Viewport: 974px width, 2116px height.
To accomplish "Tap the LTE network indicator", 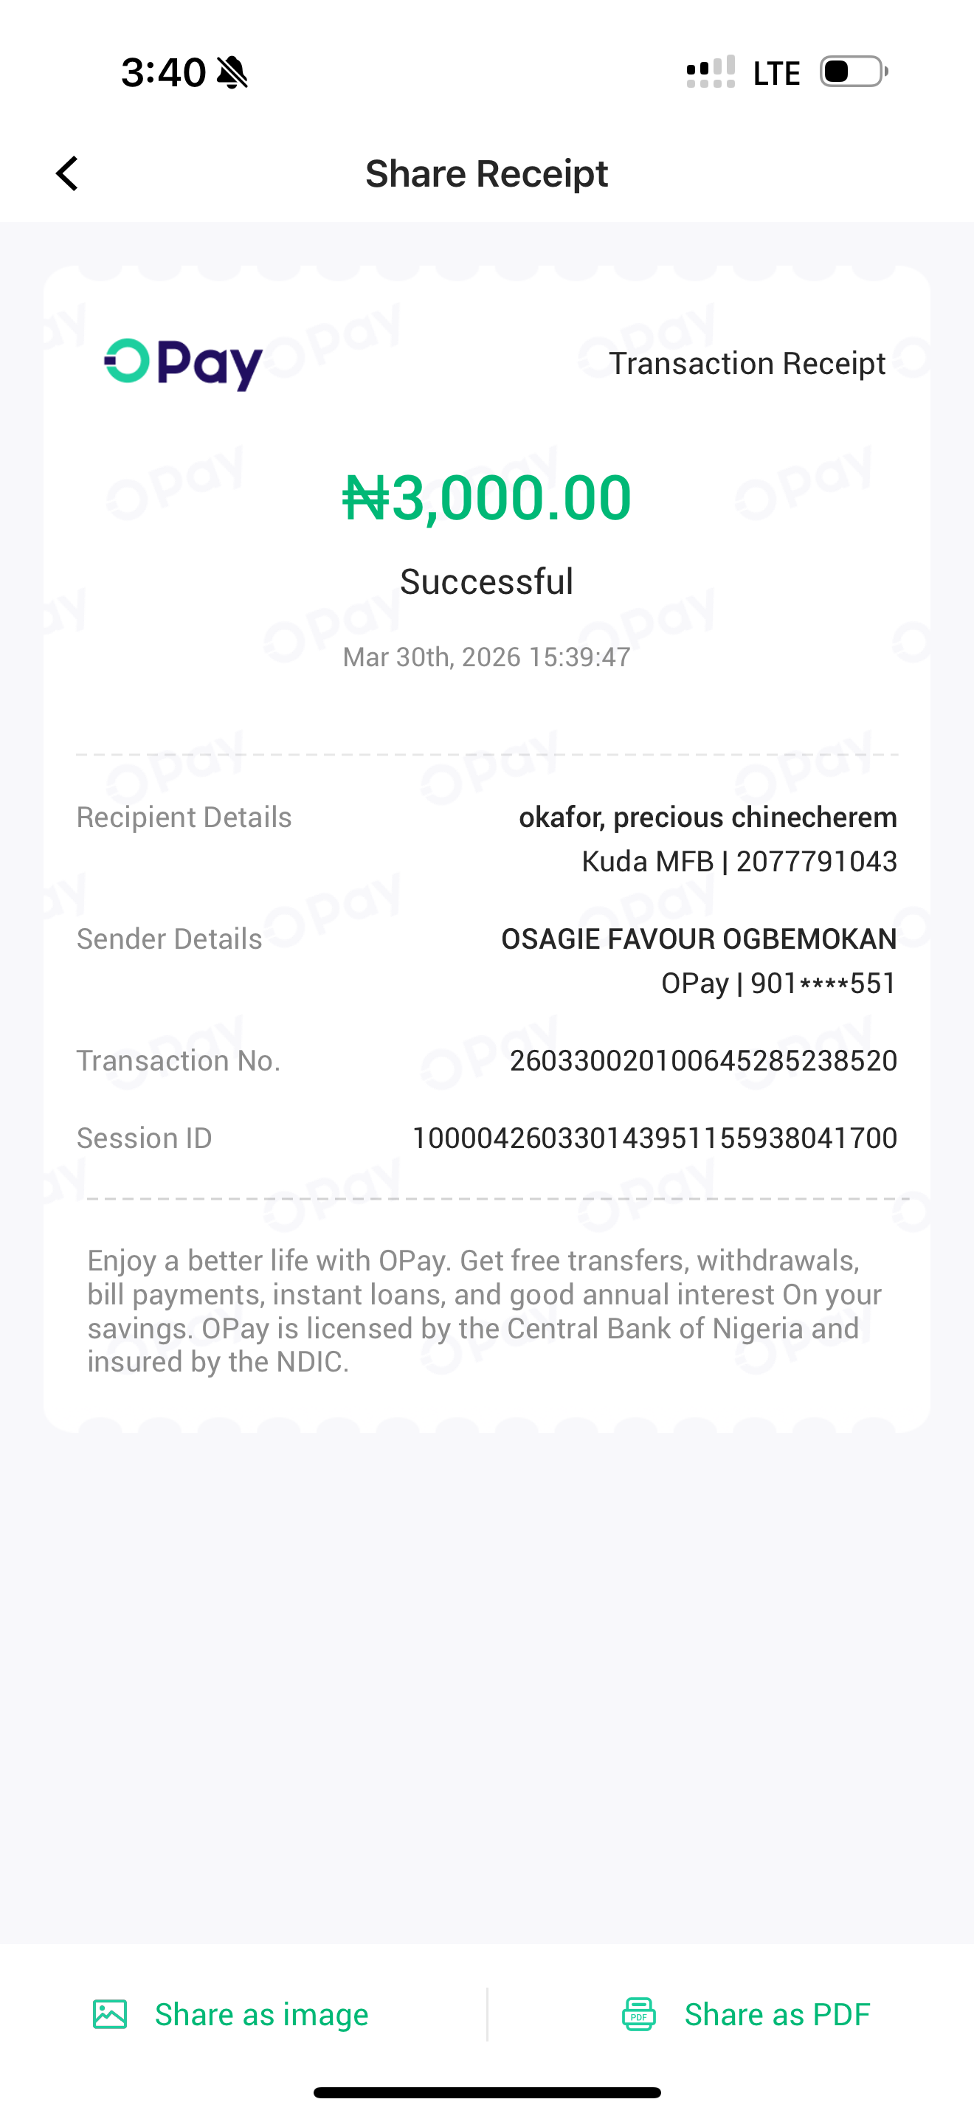I will [776, 73].
